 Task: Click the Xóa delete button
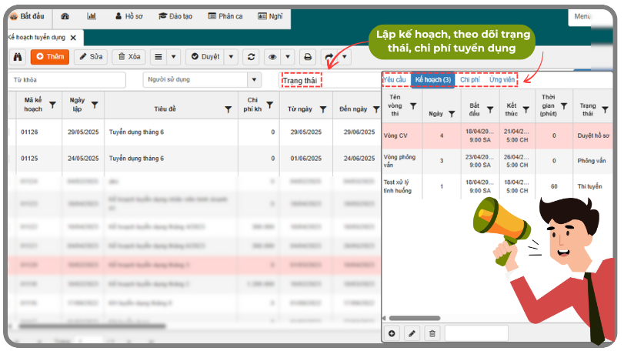tap(129, 57)
